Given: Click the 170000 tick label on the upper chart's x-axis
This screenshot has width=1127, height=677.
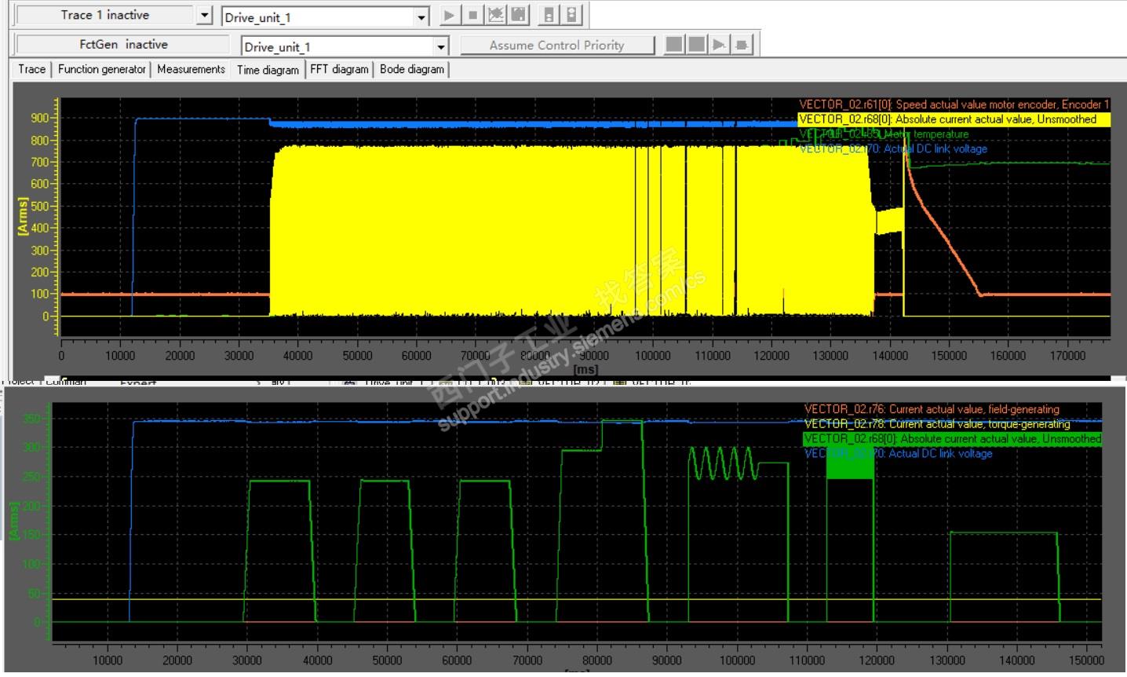Looking at the screenshot, I should tap(1067, 356).
